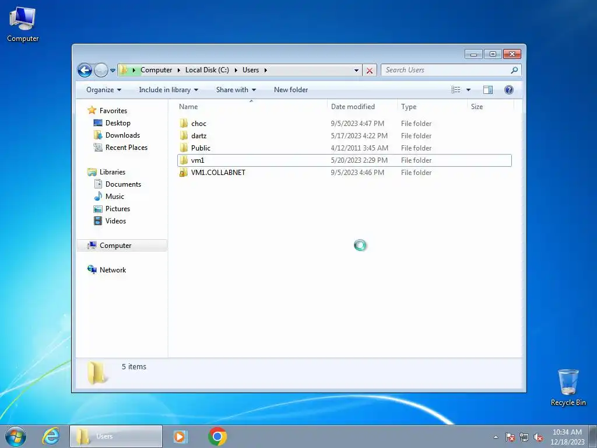Viewport: 597px width, 448px height.
Task: Click the search magnifier icon
Action: [x=514, y=70]
